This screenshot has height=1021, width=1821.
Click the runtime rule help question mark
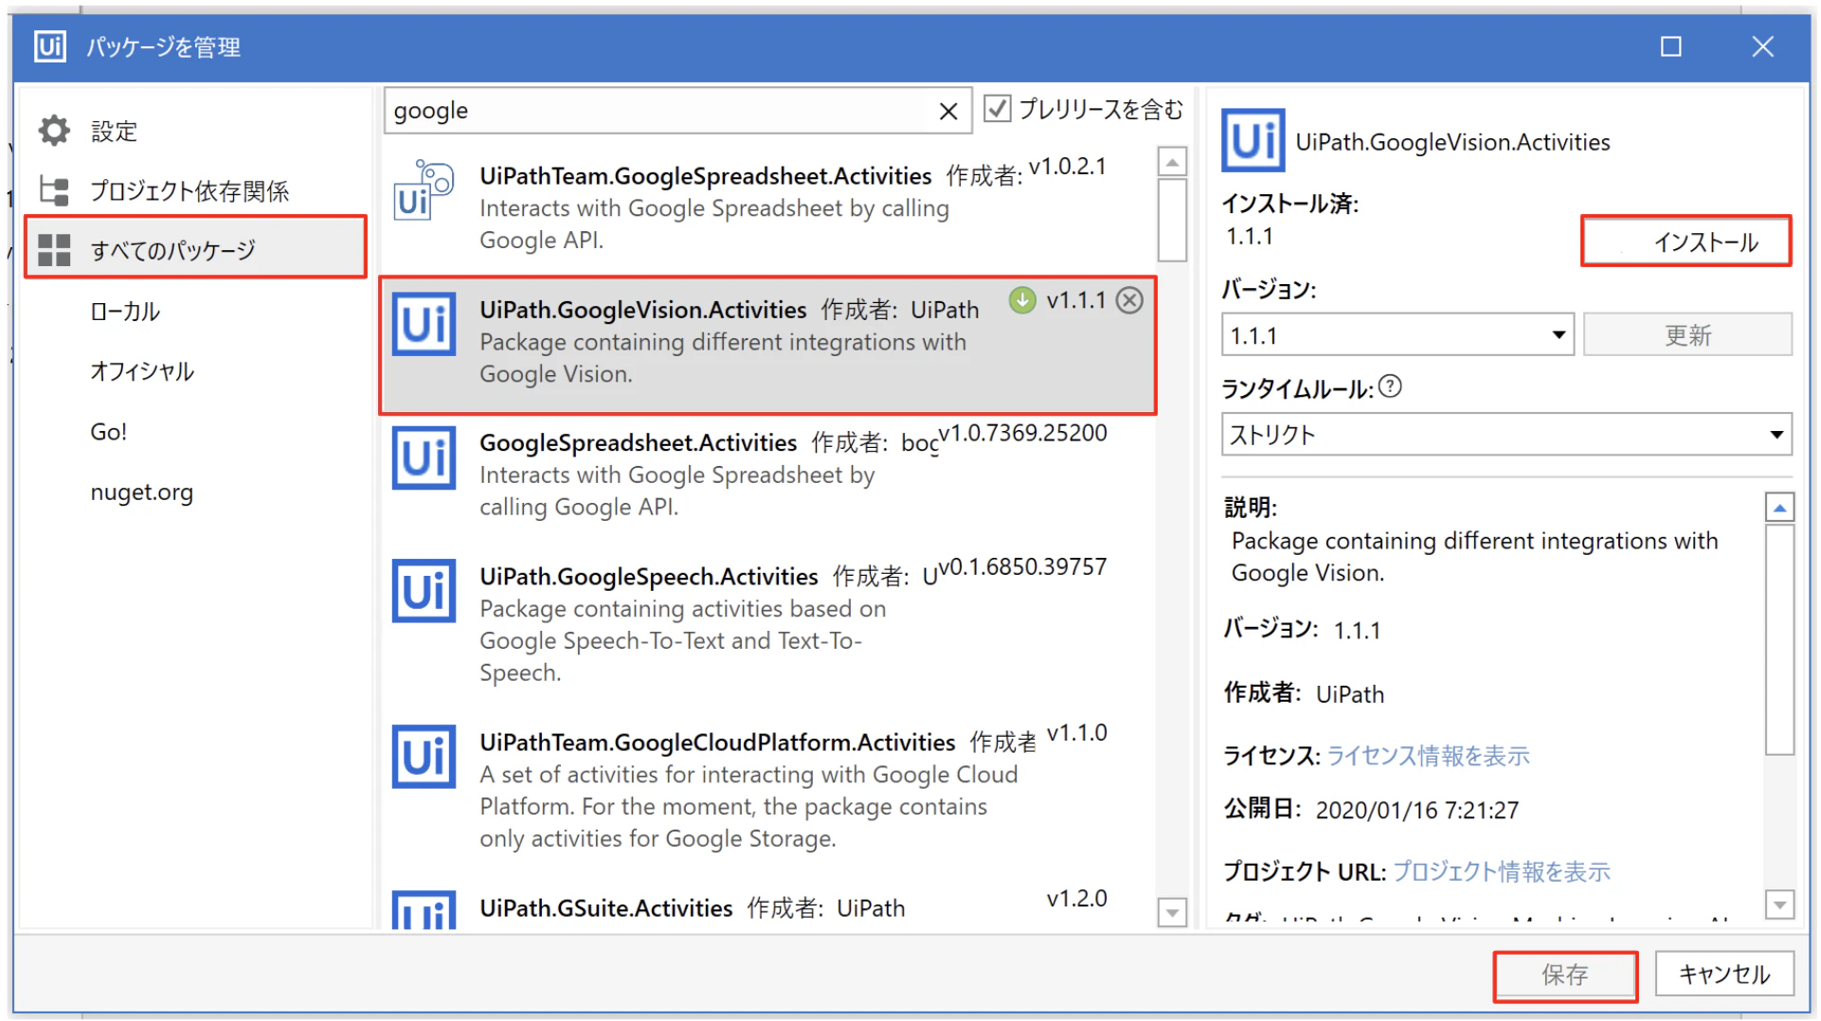pyautogui.click(x=1390, y=386)
